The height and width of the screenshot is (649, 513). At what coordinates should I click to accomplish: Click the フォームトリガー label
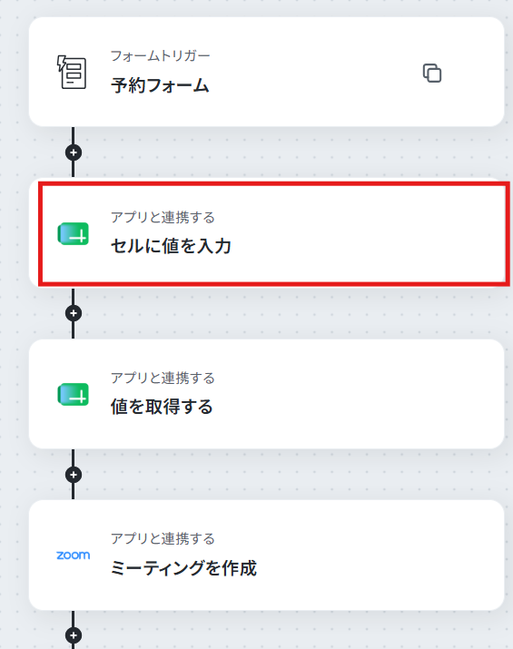tap(160, 55)
